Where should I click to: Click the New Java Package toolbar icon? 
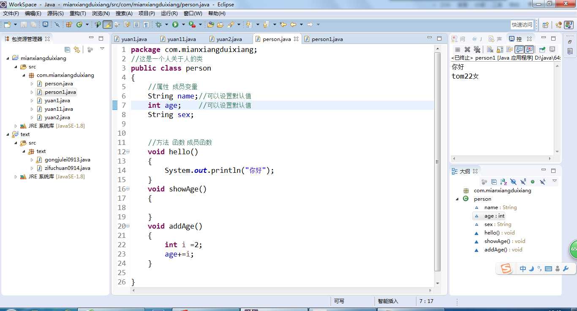(68, 25)
